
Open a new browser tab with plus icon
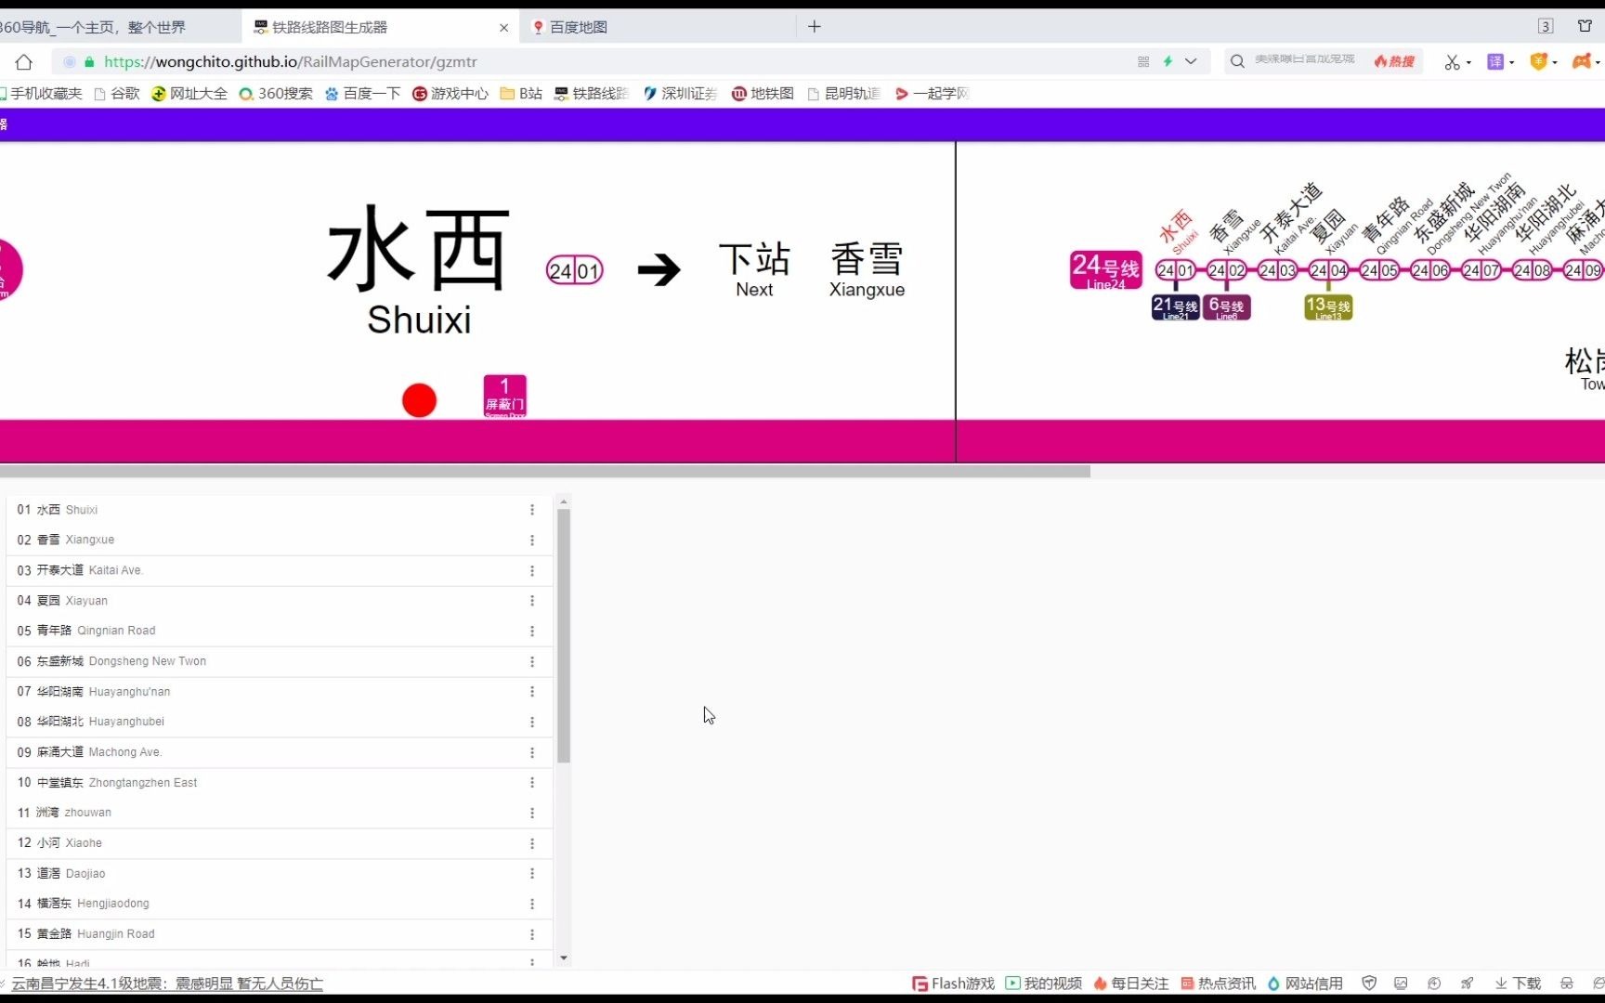pos(815,27)
